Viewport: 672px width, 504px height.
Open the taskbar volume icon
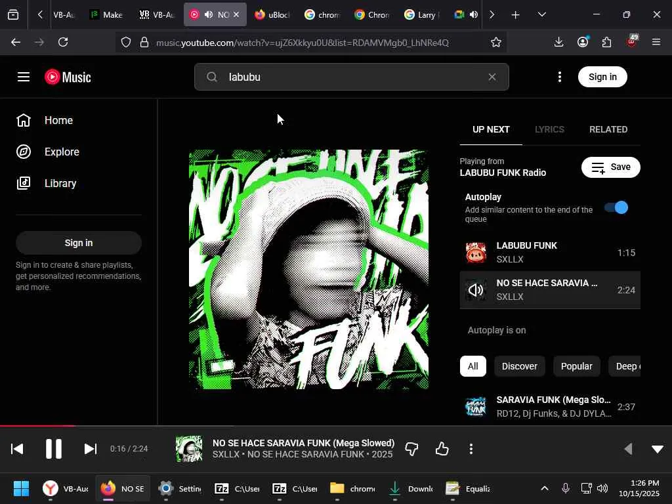602,488
